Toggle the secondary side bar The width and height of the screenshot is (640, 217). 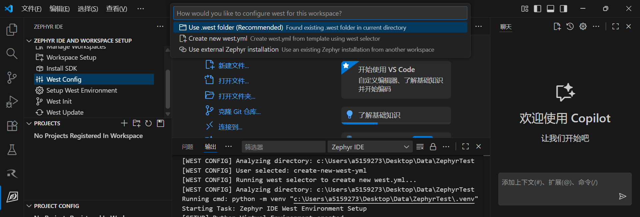pos(563,9)
